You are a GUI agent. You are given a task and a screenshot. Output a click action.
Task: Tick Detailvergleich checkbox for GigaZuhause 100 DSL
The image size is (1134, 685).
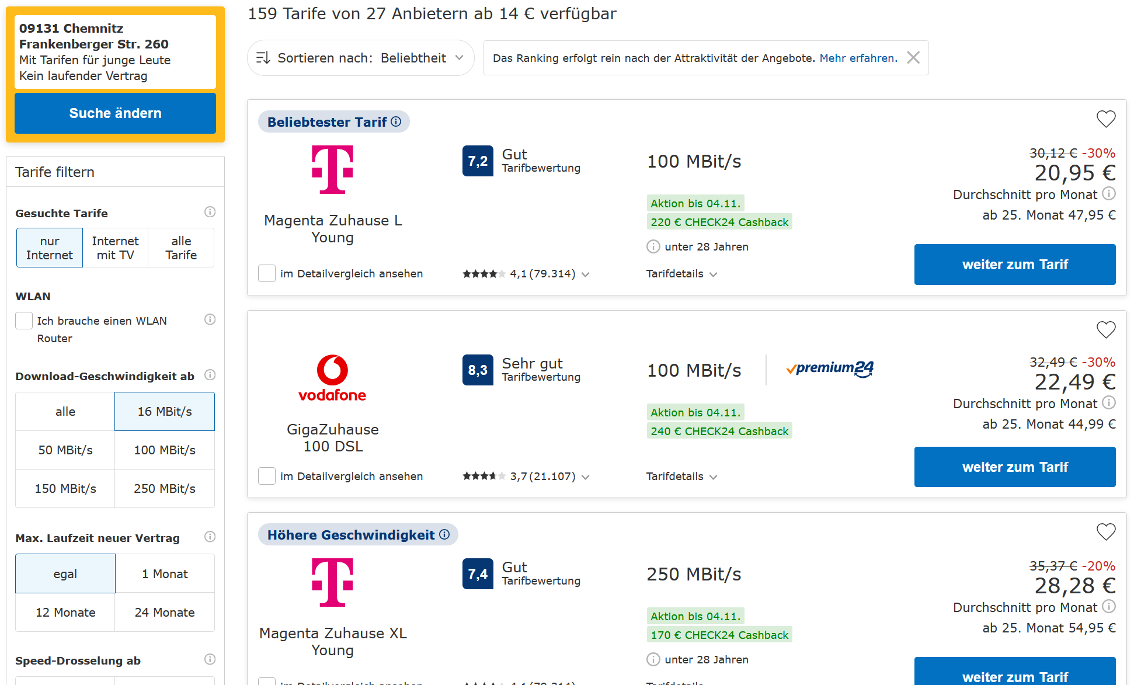267,476
